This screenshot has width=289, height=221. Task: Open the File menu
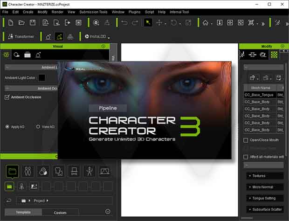5,12
